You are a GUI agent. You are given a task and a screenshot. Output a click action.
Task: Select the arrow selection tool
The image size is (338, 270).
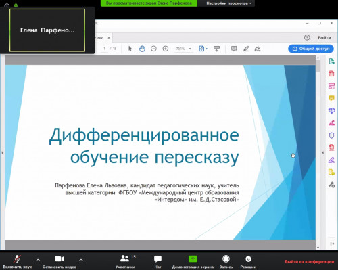coord(130,49)
